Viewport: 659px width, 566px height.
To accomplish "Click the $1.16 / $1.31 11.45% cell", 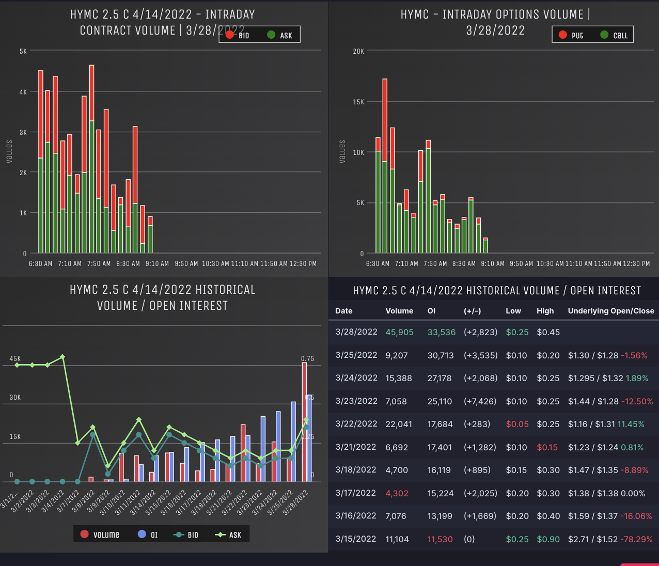I will click(x=606, y=424).
